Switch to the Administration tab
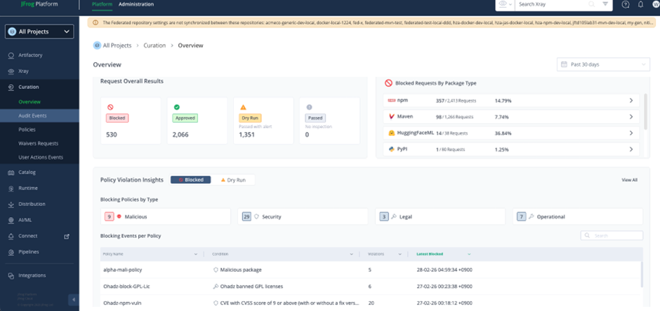 pyautogui.click(x=136, y=5)
